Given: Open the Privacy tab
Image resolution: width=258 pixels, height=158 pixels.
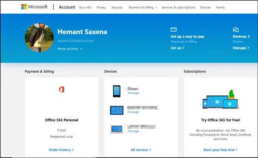Looking at the screenshot, I should pyautogui.click(x=101, y=7).
